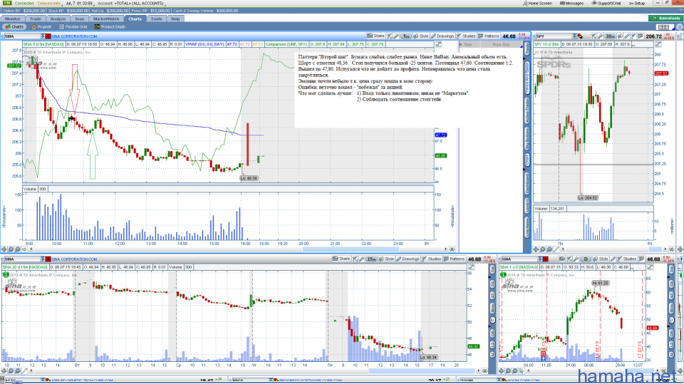The height and width of the screenshot is (384, 684).
Task: Toggle the Chart side tab
Action: pyautogui.click(x=527, y=160)
